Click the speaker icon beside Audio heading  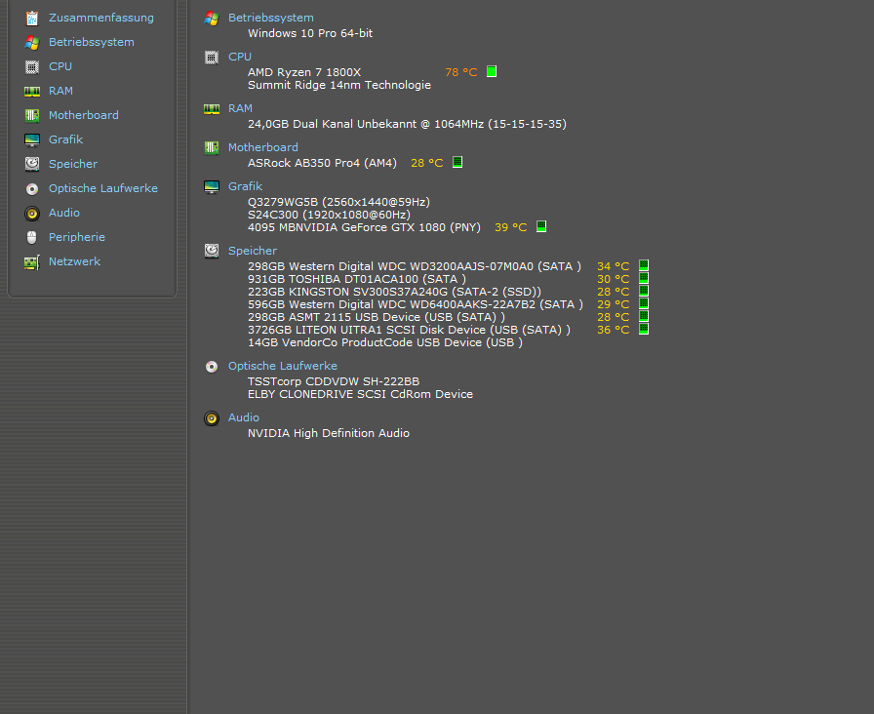tap(212, 418)
